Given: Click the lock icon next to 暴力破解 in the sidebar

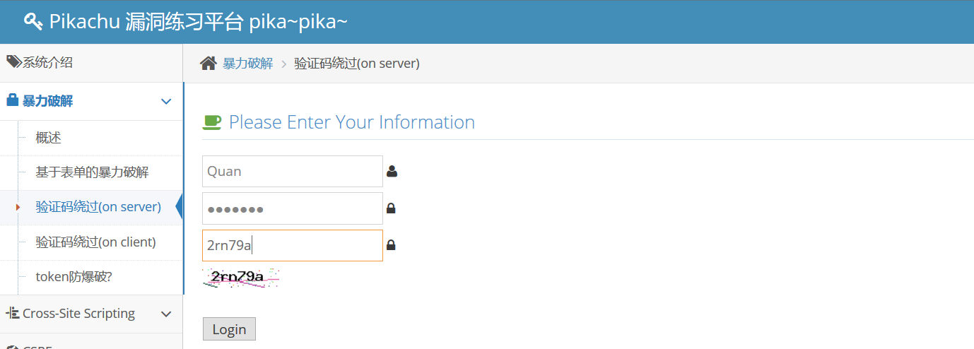Looking at the screenshot, I should coord(12,100).
